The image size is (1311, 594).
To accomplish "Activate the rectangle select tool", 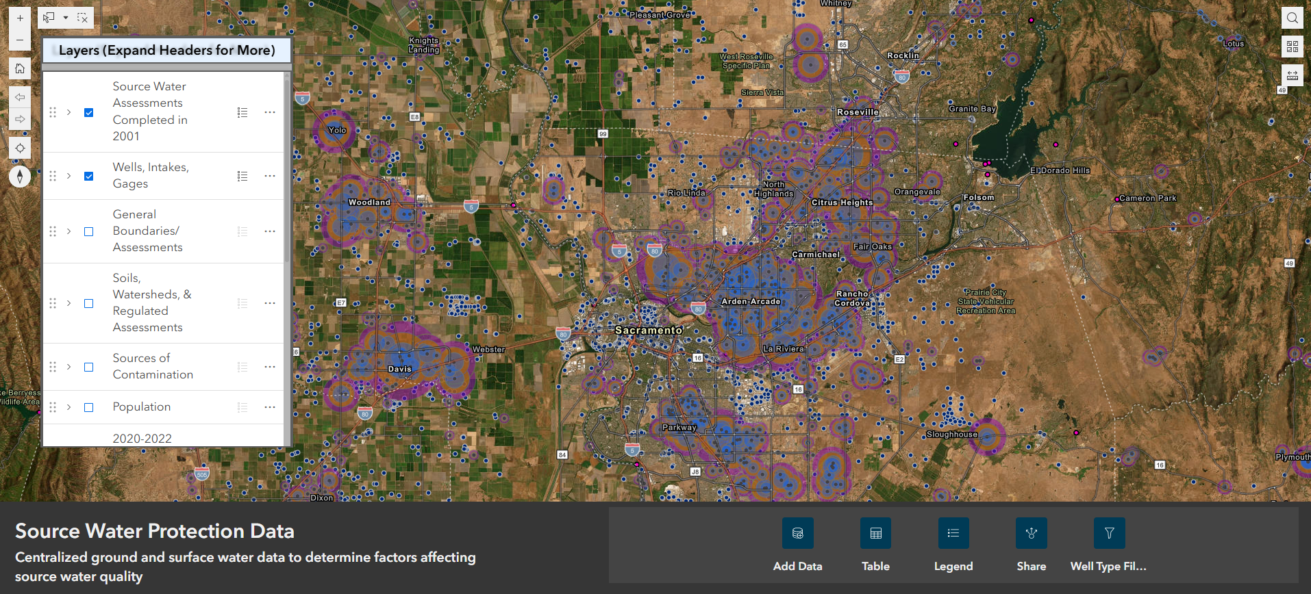I will (x=49, y=18).
